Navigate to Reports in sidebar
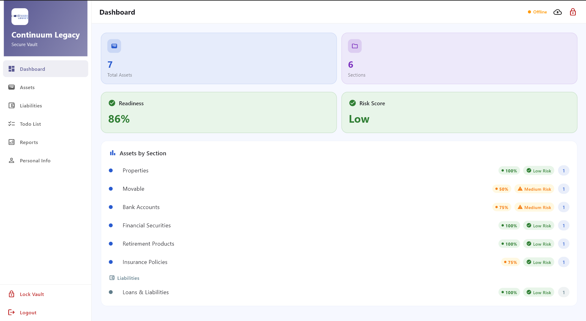 pos(29,142)
